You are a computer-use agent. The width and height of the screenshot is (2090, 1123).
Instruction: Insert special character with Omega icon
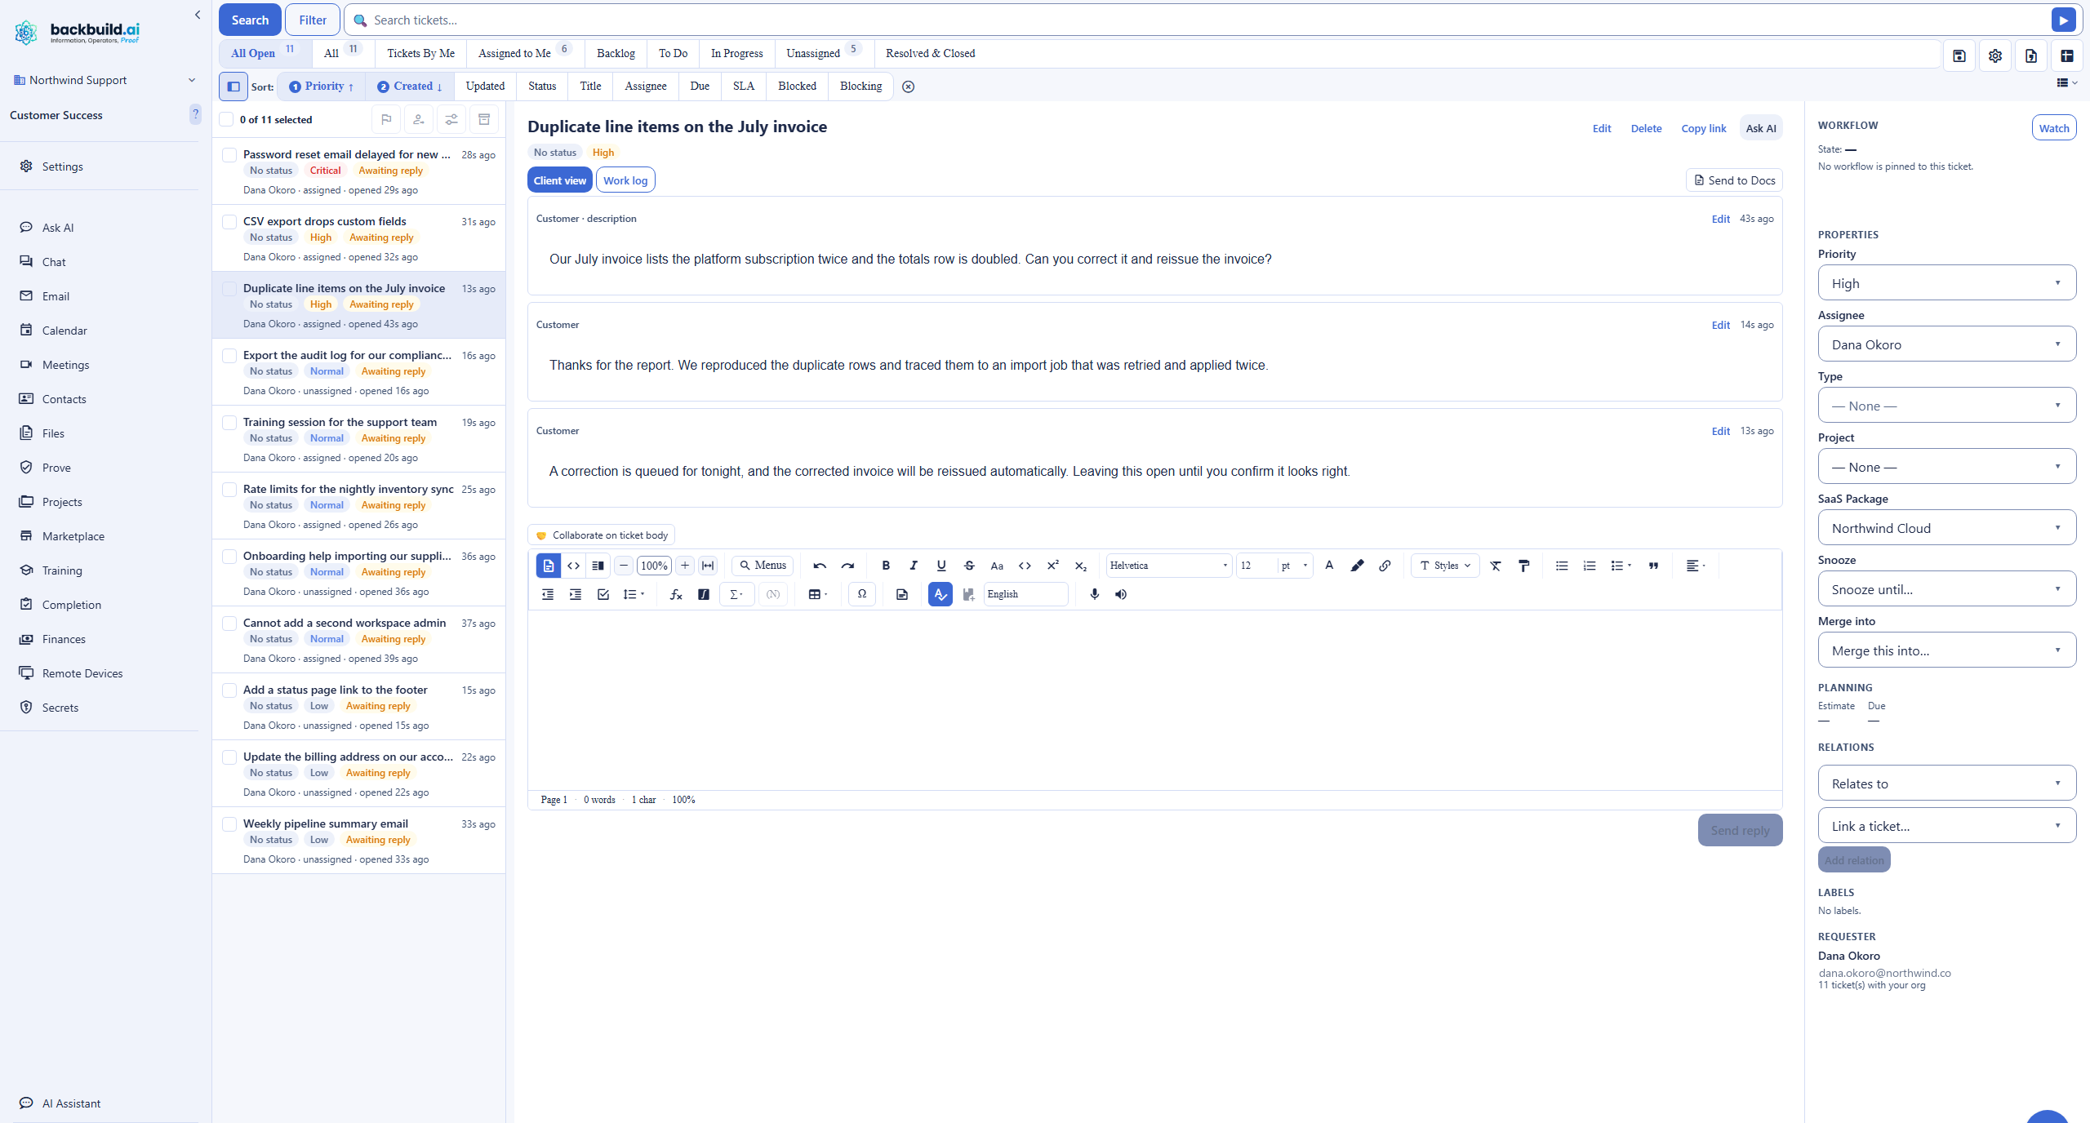pos(862,594)
